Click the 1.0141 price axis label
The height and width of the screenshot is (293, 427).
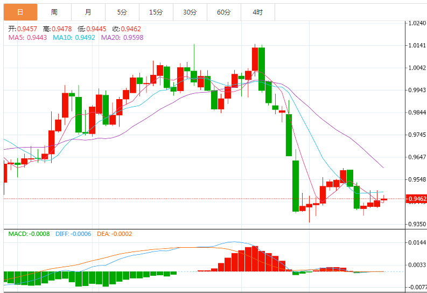(x=417, y=45)
